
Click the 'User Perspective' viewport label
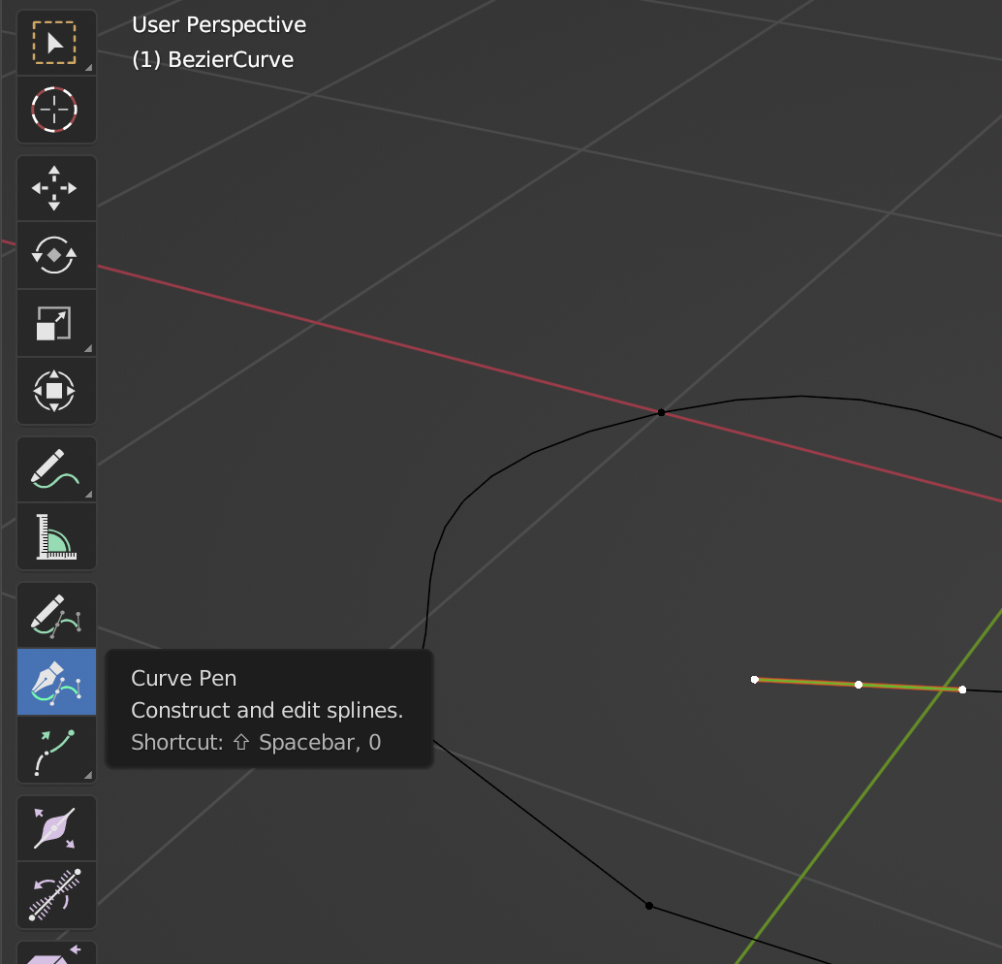click(219, 25)
